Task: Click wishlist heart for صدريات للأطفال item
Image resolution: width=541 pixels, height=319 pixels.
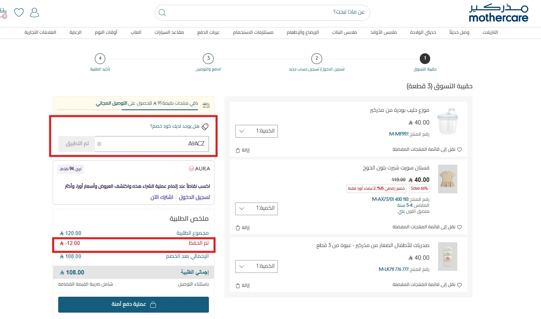Action: click(x=459, y=285)
